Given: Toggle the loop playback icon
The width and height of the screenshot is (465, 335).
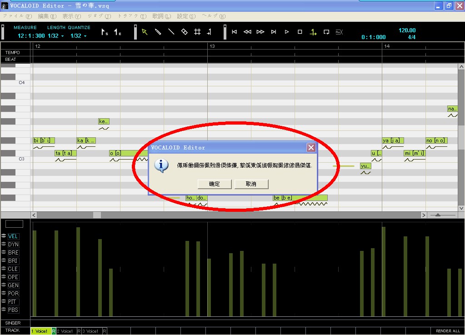Looking at the screenshot, I should 326,32.
